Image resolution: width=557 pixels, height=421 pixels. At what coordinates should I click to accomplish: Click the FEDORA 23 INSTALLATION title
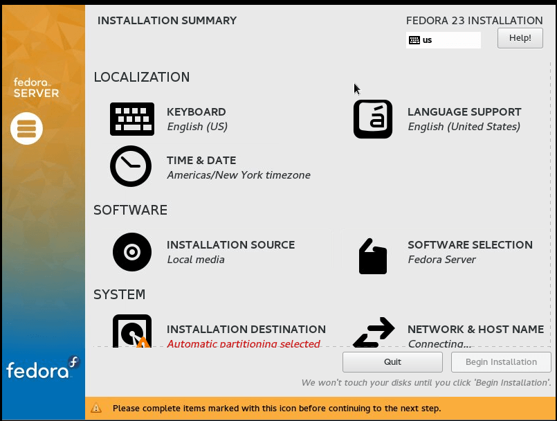(x=474, y=21)
